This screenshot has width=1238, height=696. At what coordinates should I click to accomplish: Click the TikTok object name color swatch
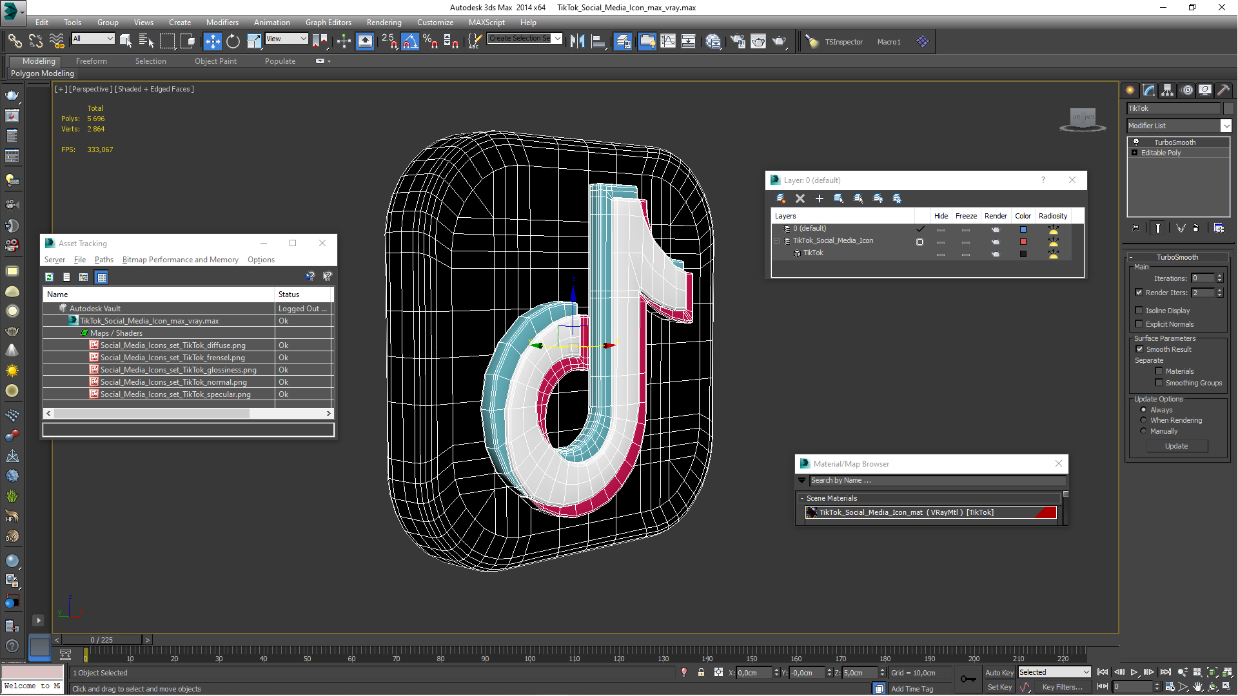click(x=1228, y=108)
